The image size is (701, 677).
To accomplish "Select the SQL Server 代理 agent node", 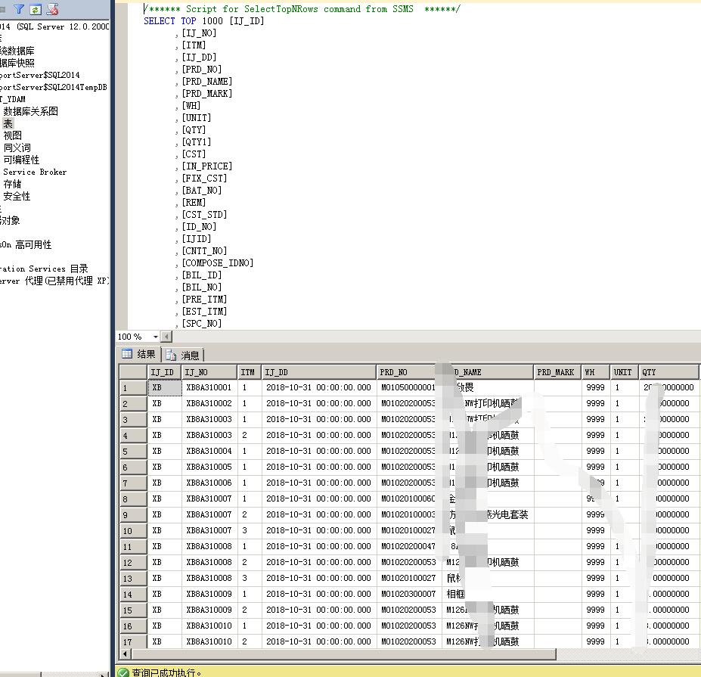I will click(x=54, y=281).
